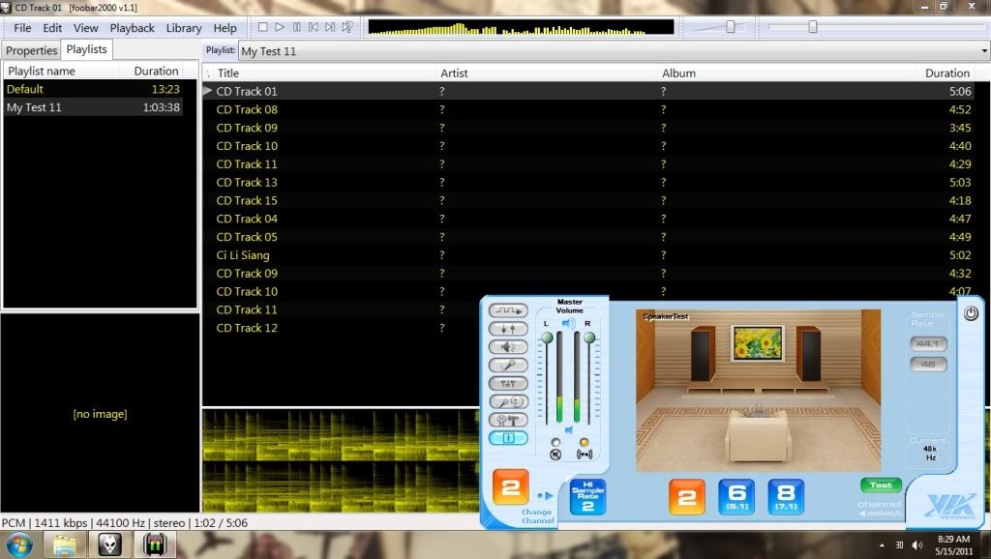Image resolution: width=991 pixels, height=559 pixels.
Task: Click the Playlist name column header
Action: 61,71
